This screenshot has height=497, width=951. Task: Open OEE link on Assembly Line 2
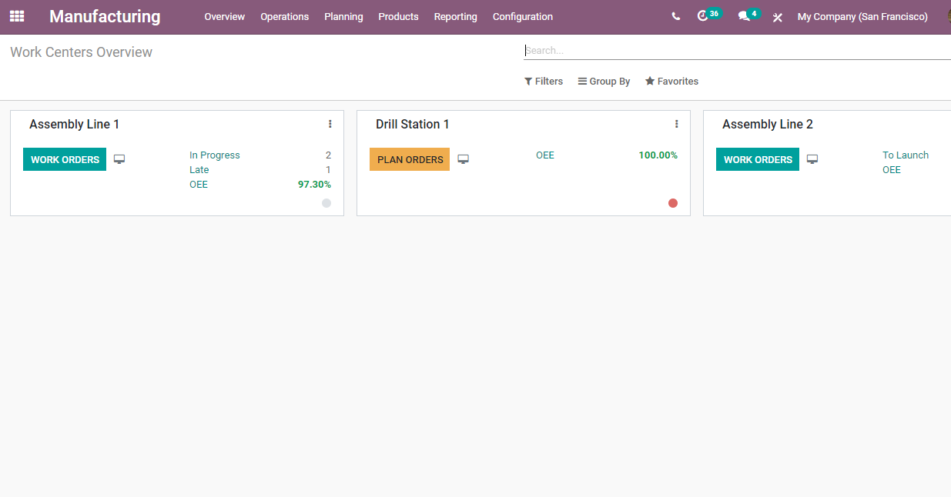(892, 170)
